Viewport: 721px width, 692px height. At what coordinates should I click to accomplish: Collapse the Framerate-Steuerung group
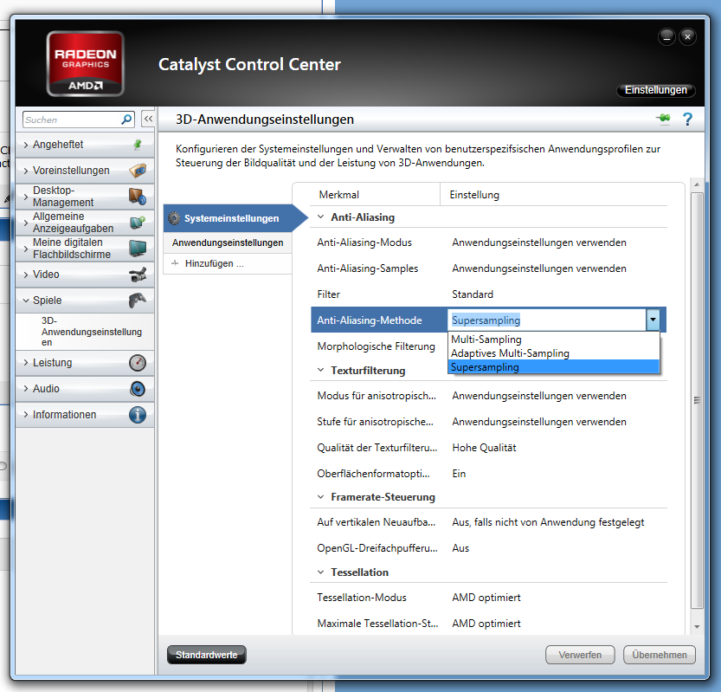click(x=321, y=497)
